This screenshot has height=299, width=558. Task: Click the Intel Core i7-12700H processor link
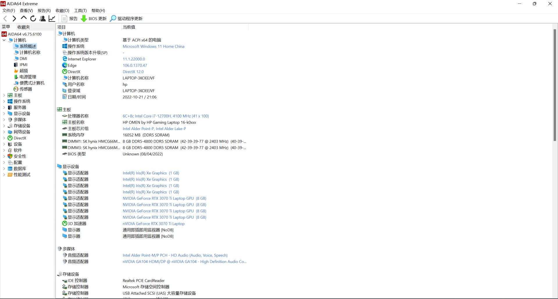point(166,116)
